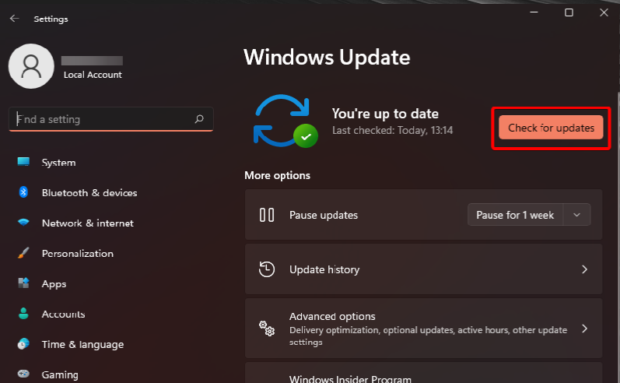Click the Personalization paintbrush icon
620x383 pixels.
click(23, 253)
